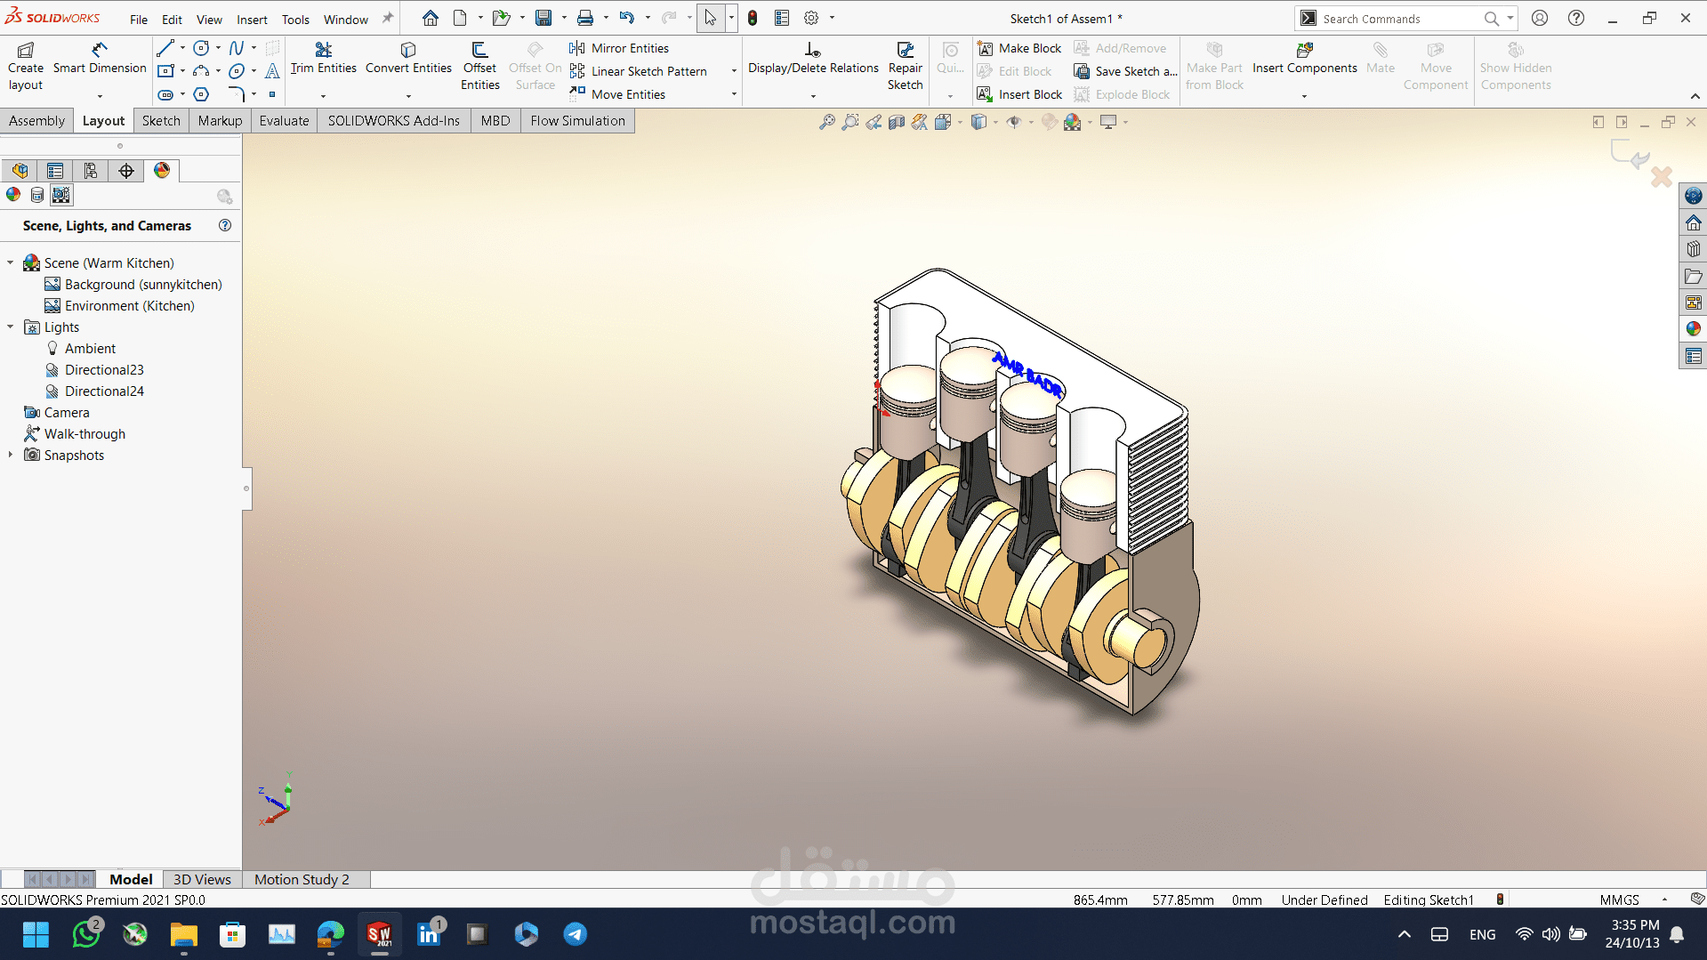The height and width of the screenshot is (960, 1707).
Task: Open SOLIDWORKS 2021 in the taskbar
Action: pyautogui.click(x=380, y=934)
